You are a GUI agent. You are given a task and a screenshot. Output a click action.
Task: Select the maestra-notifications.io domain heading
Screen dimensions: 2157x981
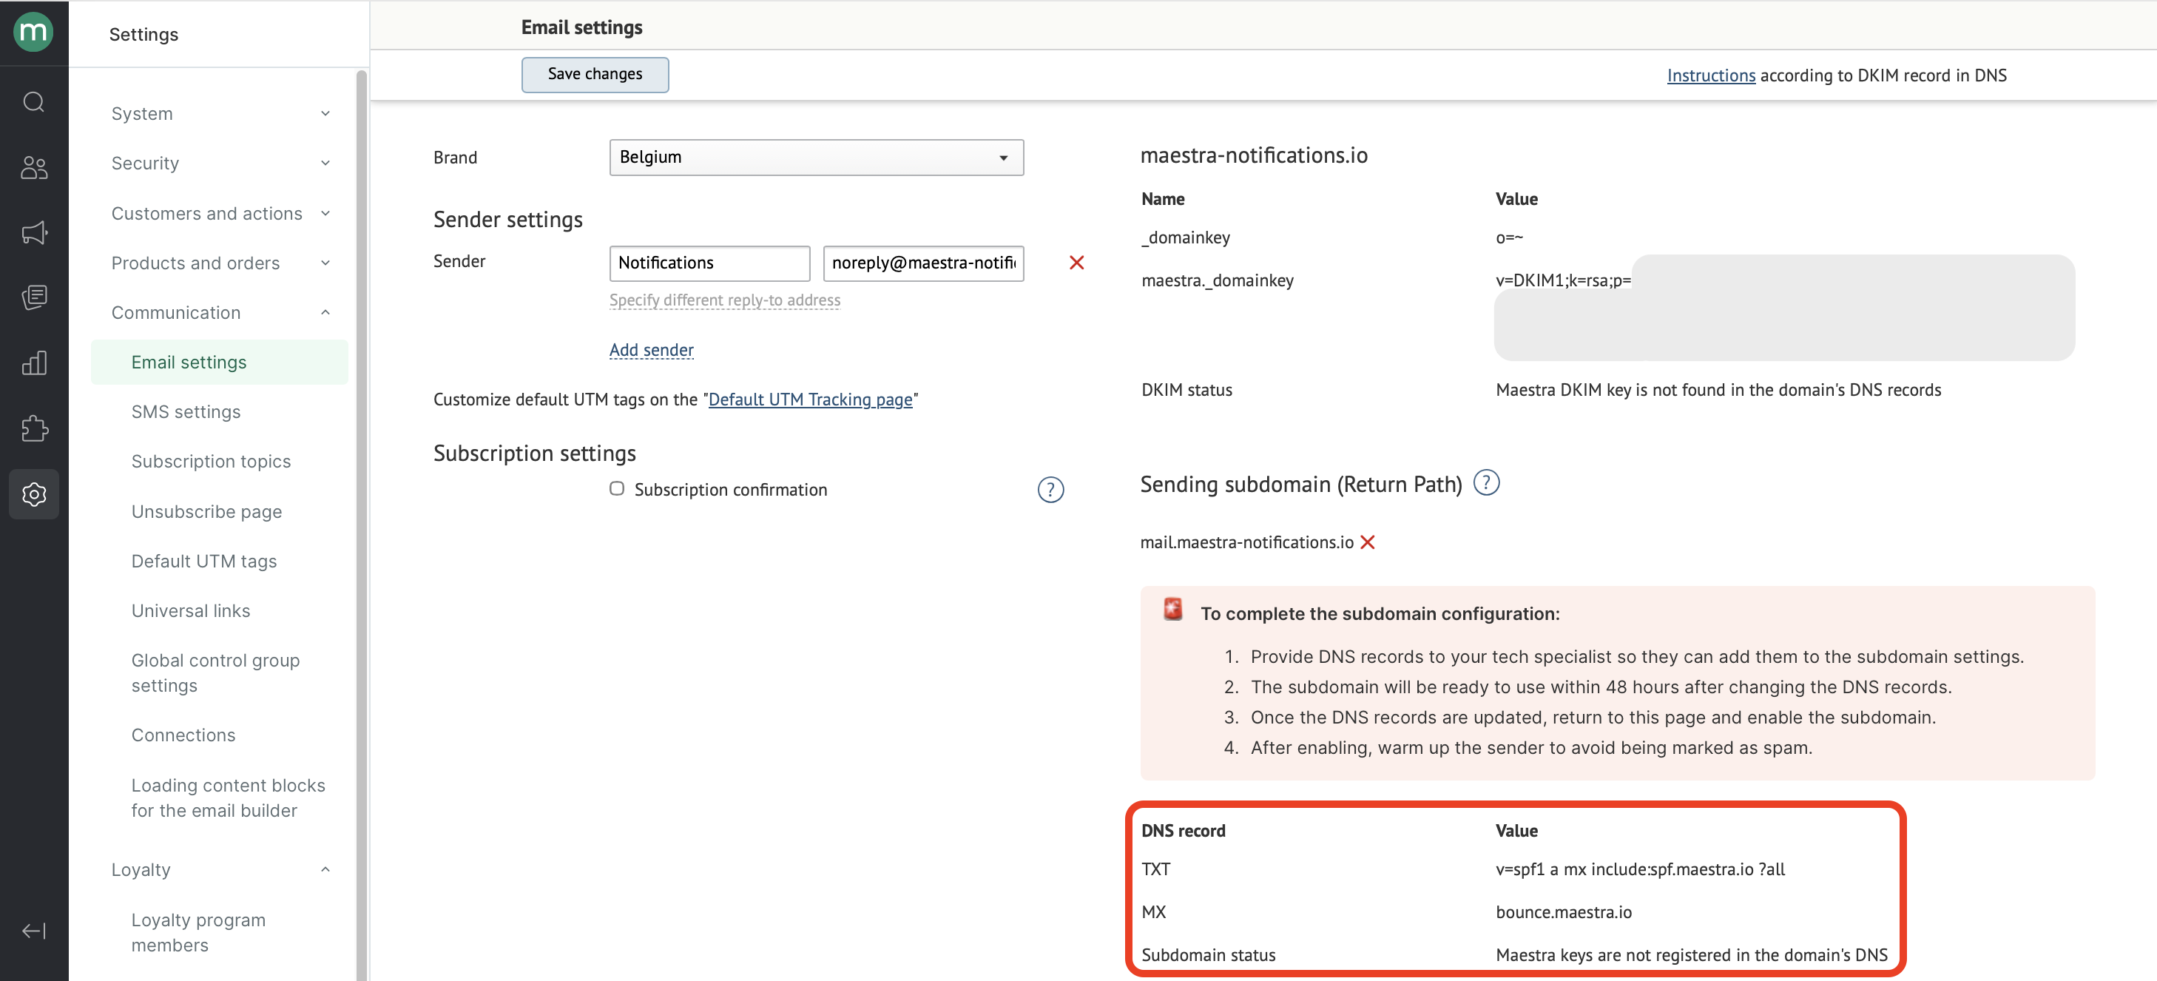[x=1254, y=156]
